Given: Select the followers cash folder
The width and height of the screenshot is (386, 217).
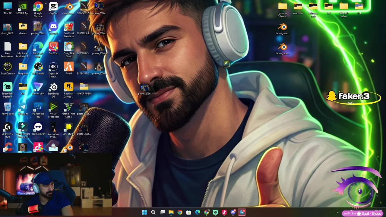Looking at the screenshot, I should 313,10.
